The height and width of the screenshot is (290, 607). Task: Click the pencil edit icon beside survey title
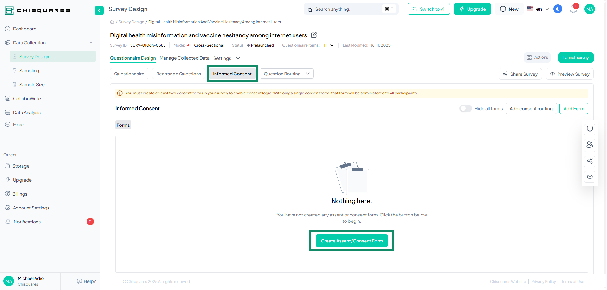tap(314, 35)
